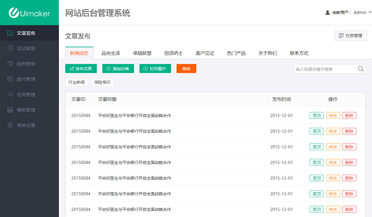Screen dimensions: 372x217
Task: Click the Uimaker logo
Action: pos(29,13)
